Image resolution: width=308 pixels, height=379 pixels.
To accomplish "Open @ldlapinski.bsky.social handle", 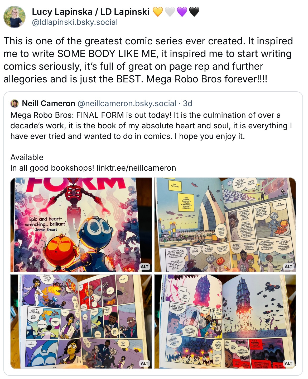I will point(75,22).
